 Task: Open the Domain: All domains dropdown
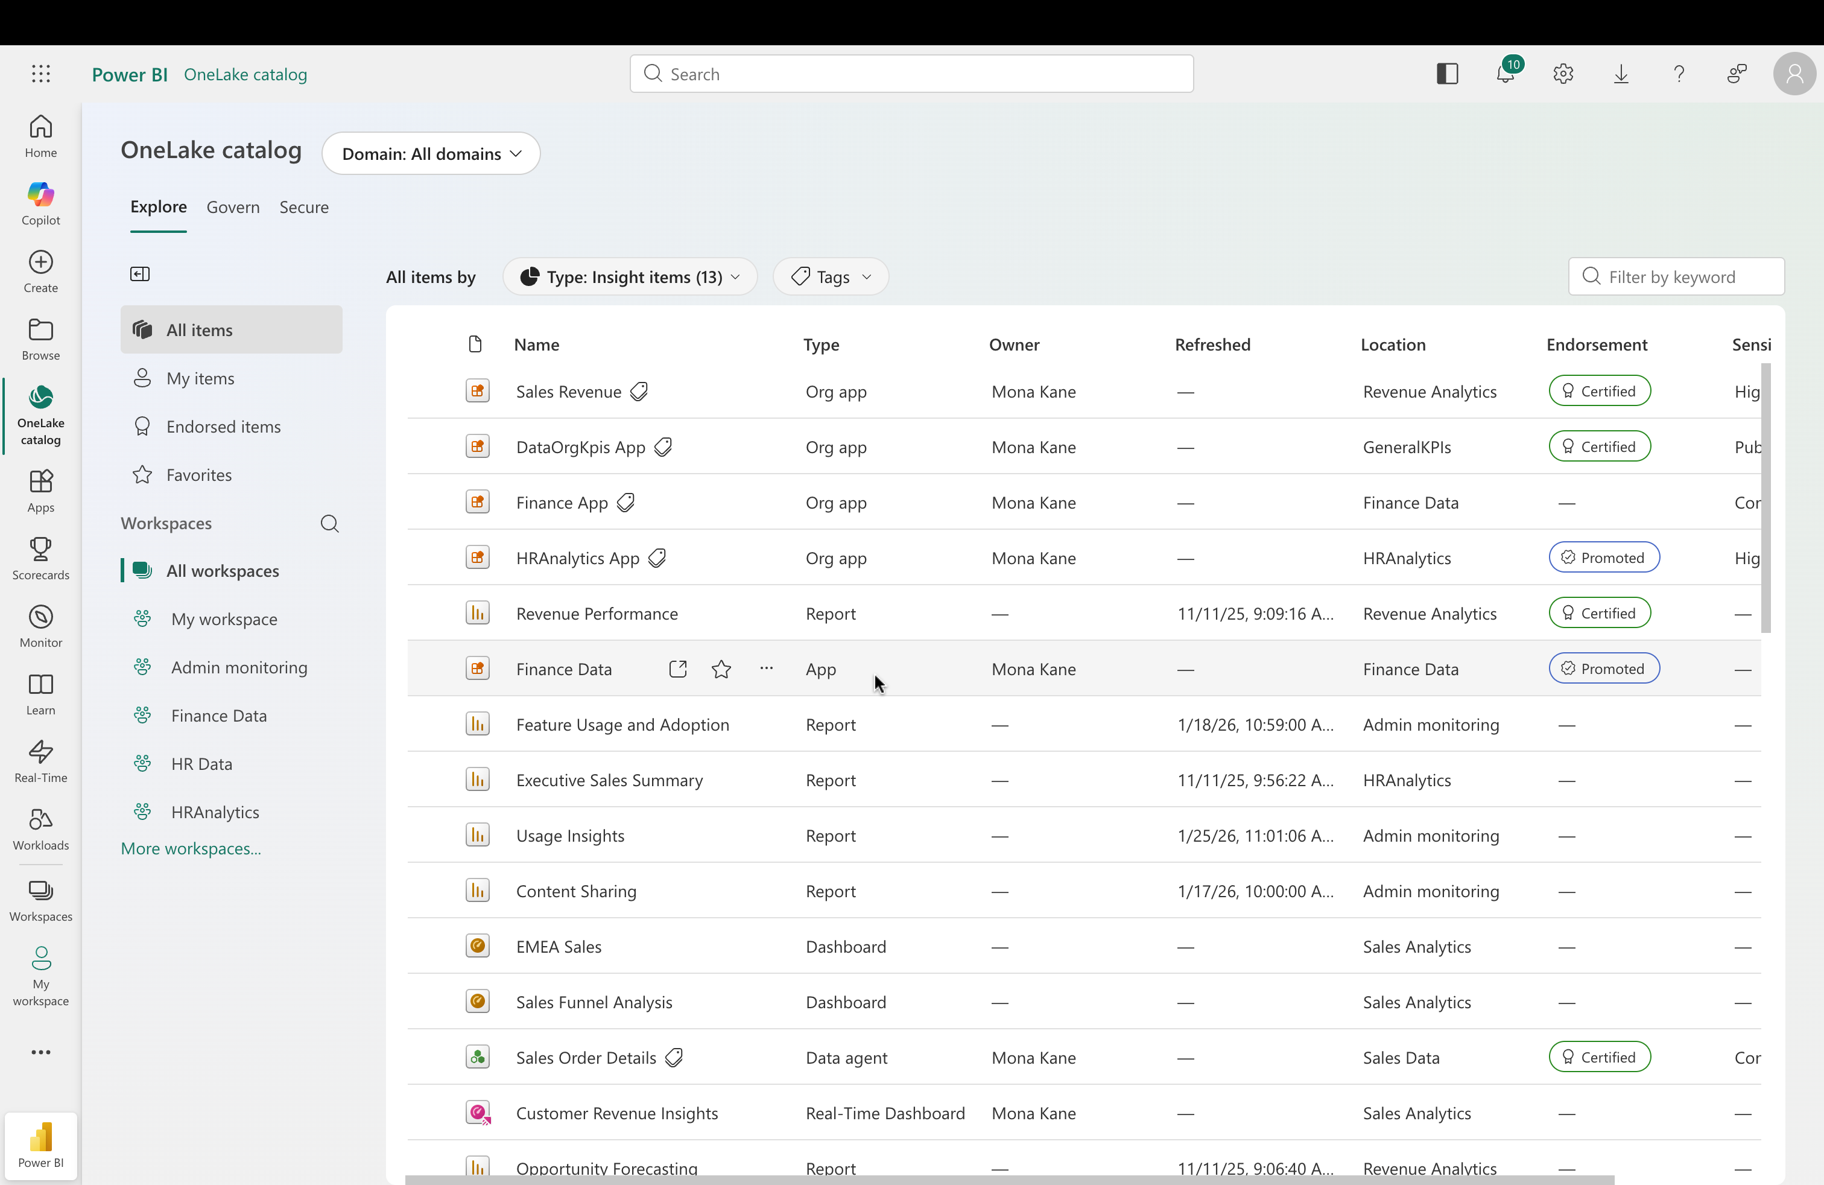coord(431,153)
